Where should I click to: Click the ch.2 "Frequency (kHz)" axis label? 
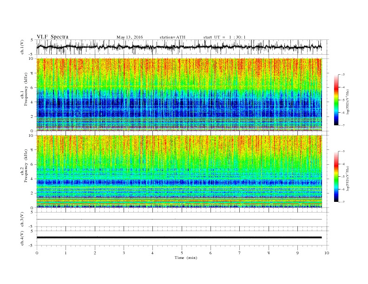coord(26,166)
